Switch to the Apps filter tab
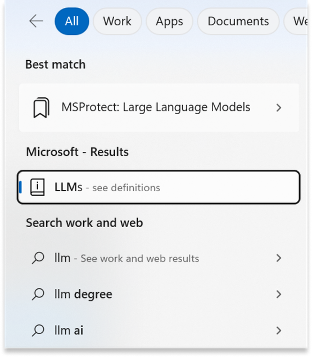This screenshot has height=357, width=312. tap(169, 21)
